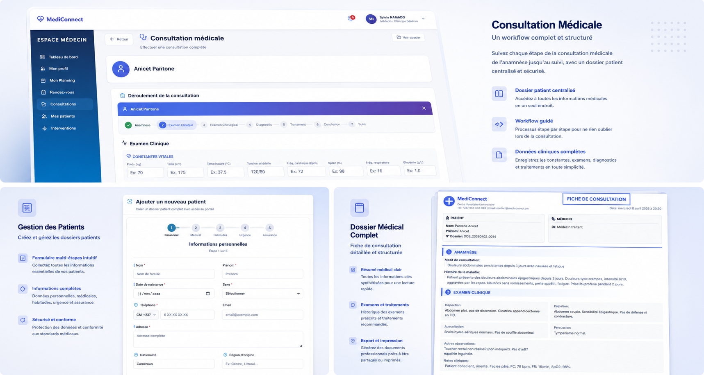The width and height of the screenshot is (704, 375).
Task: Click the Ajouter un nouveau patient icon
Action: (130, 201)
